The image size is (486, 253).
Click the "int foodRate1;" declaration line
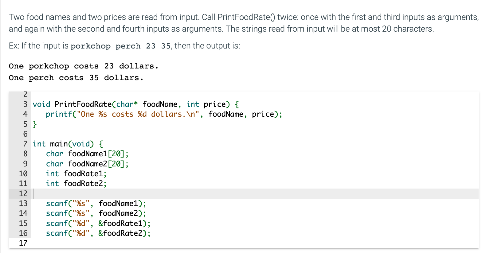coord(76,174)
